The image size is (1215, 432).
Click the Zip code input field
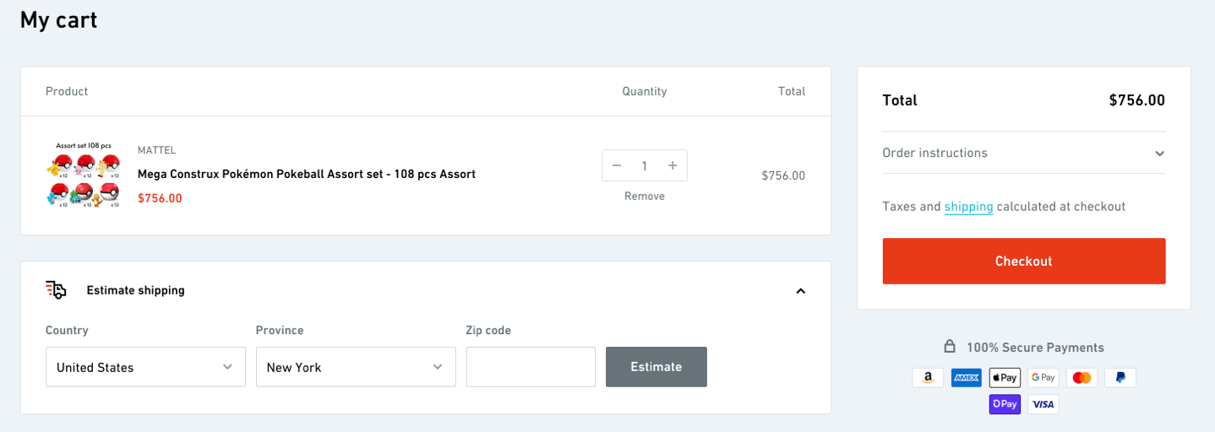(x=531, y=367)
